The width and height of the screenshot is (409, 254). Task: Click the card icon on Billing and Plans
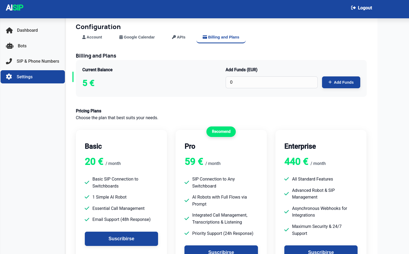205,37
